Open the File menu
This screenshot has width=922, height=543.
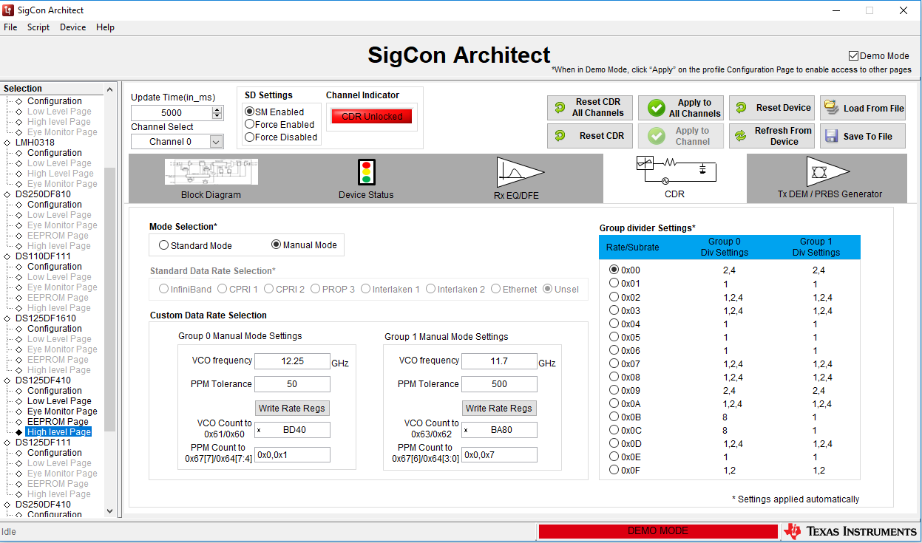(x=10, y=27)
